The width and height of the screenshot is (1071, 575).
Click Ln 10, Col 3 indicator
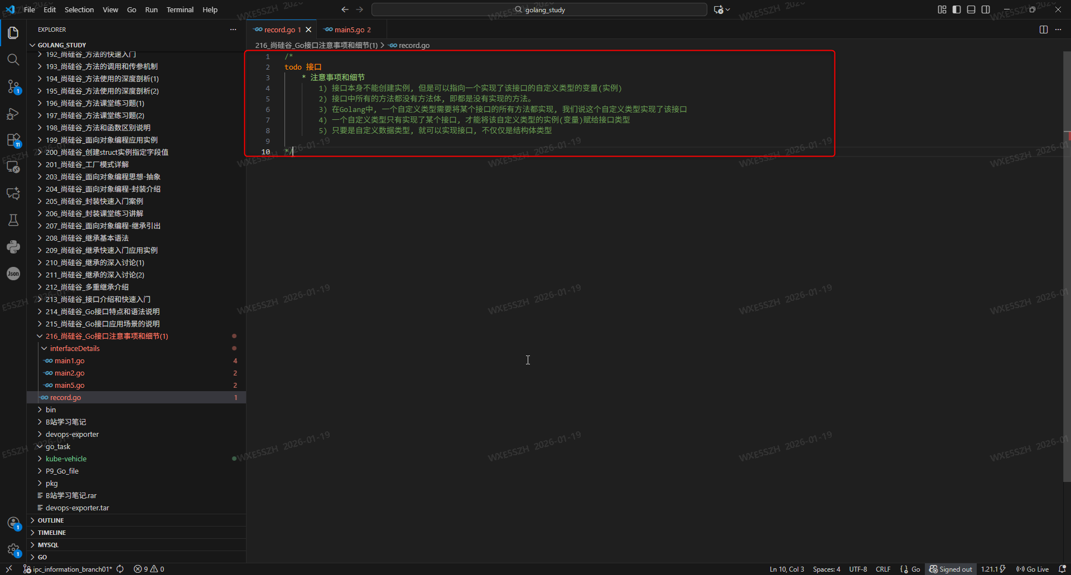coord(787,569)
